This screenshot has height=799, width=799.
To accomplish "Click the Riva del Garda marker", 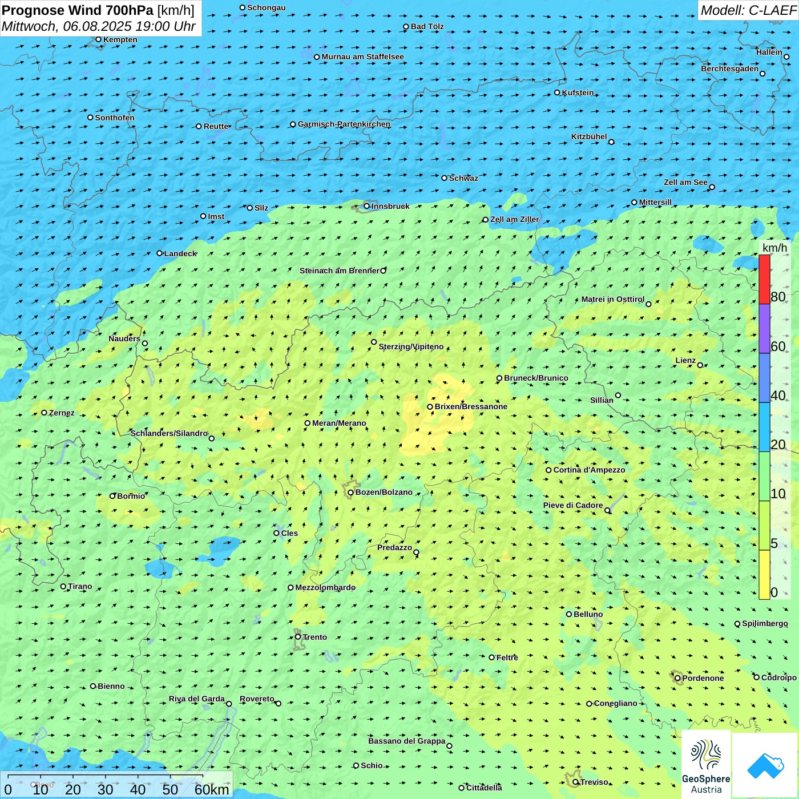I will (x=229, y=704).
